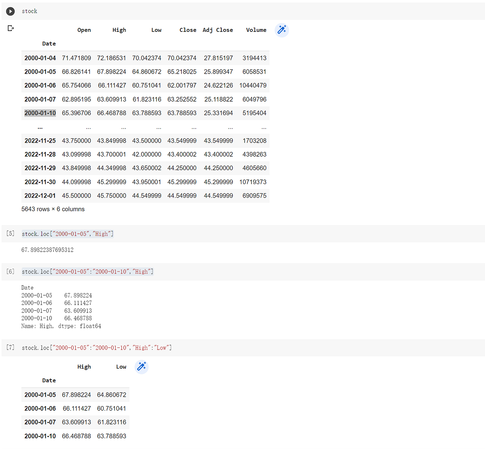
Task: Click the stock code cell at the top
Action: point(29,11)
